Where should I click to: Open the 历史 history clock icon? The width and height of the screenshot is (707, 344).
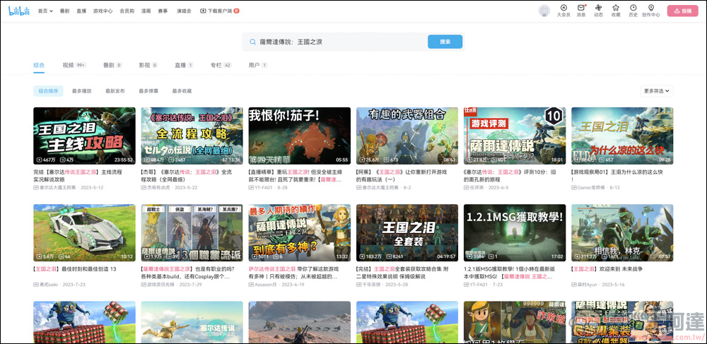click(x=633, y=11)
